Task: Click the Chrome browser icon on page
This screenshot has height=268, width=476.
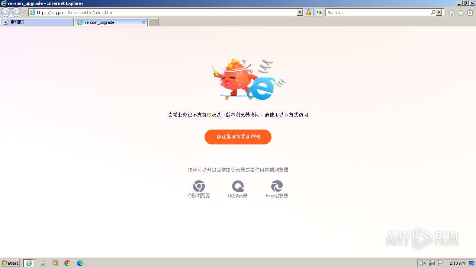Action: click(199, 186)
